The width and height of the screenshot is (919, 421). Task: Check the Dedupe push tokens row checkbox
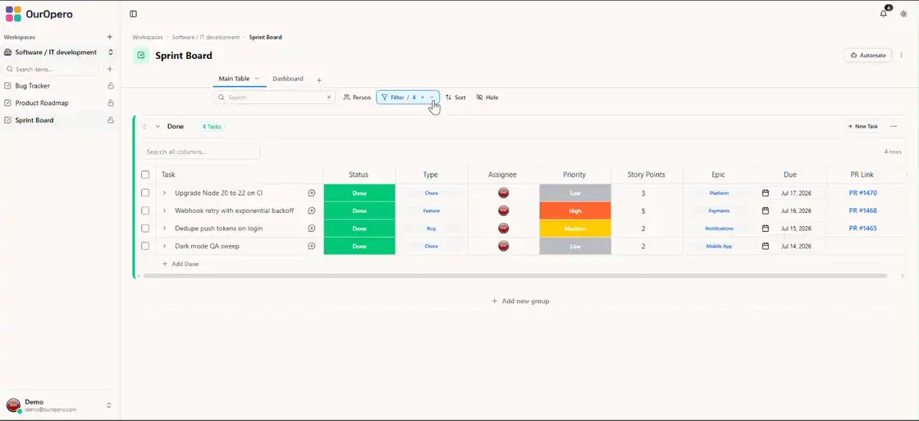point(145,228)
